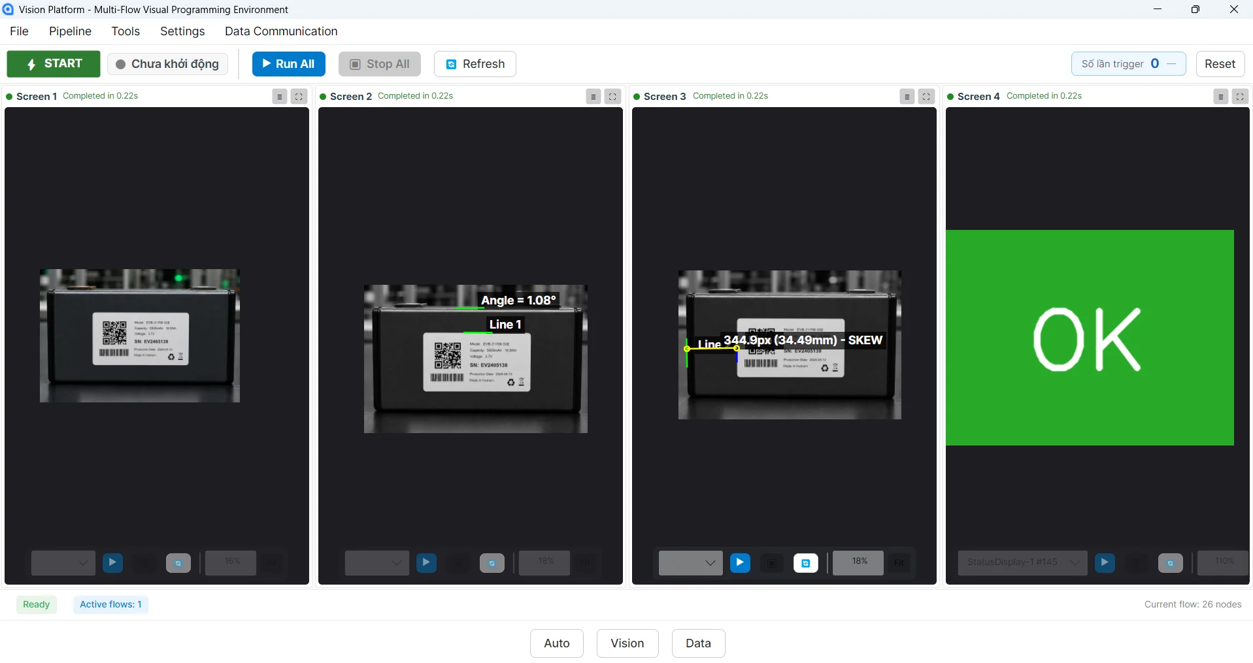Screen dimensions: 1253x663
Task: Switch to the Data tab
Action: 698,643
